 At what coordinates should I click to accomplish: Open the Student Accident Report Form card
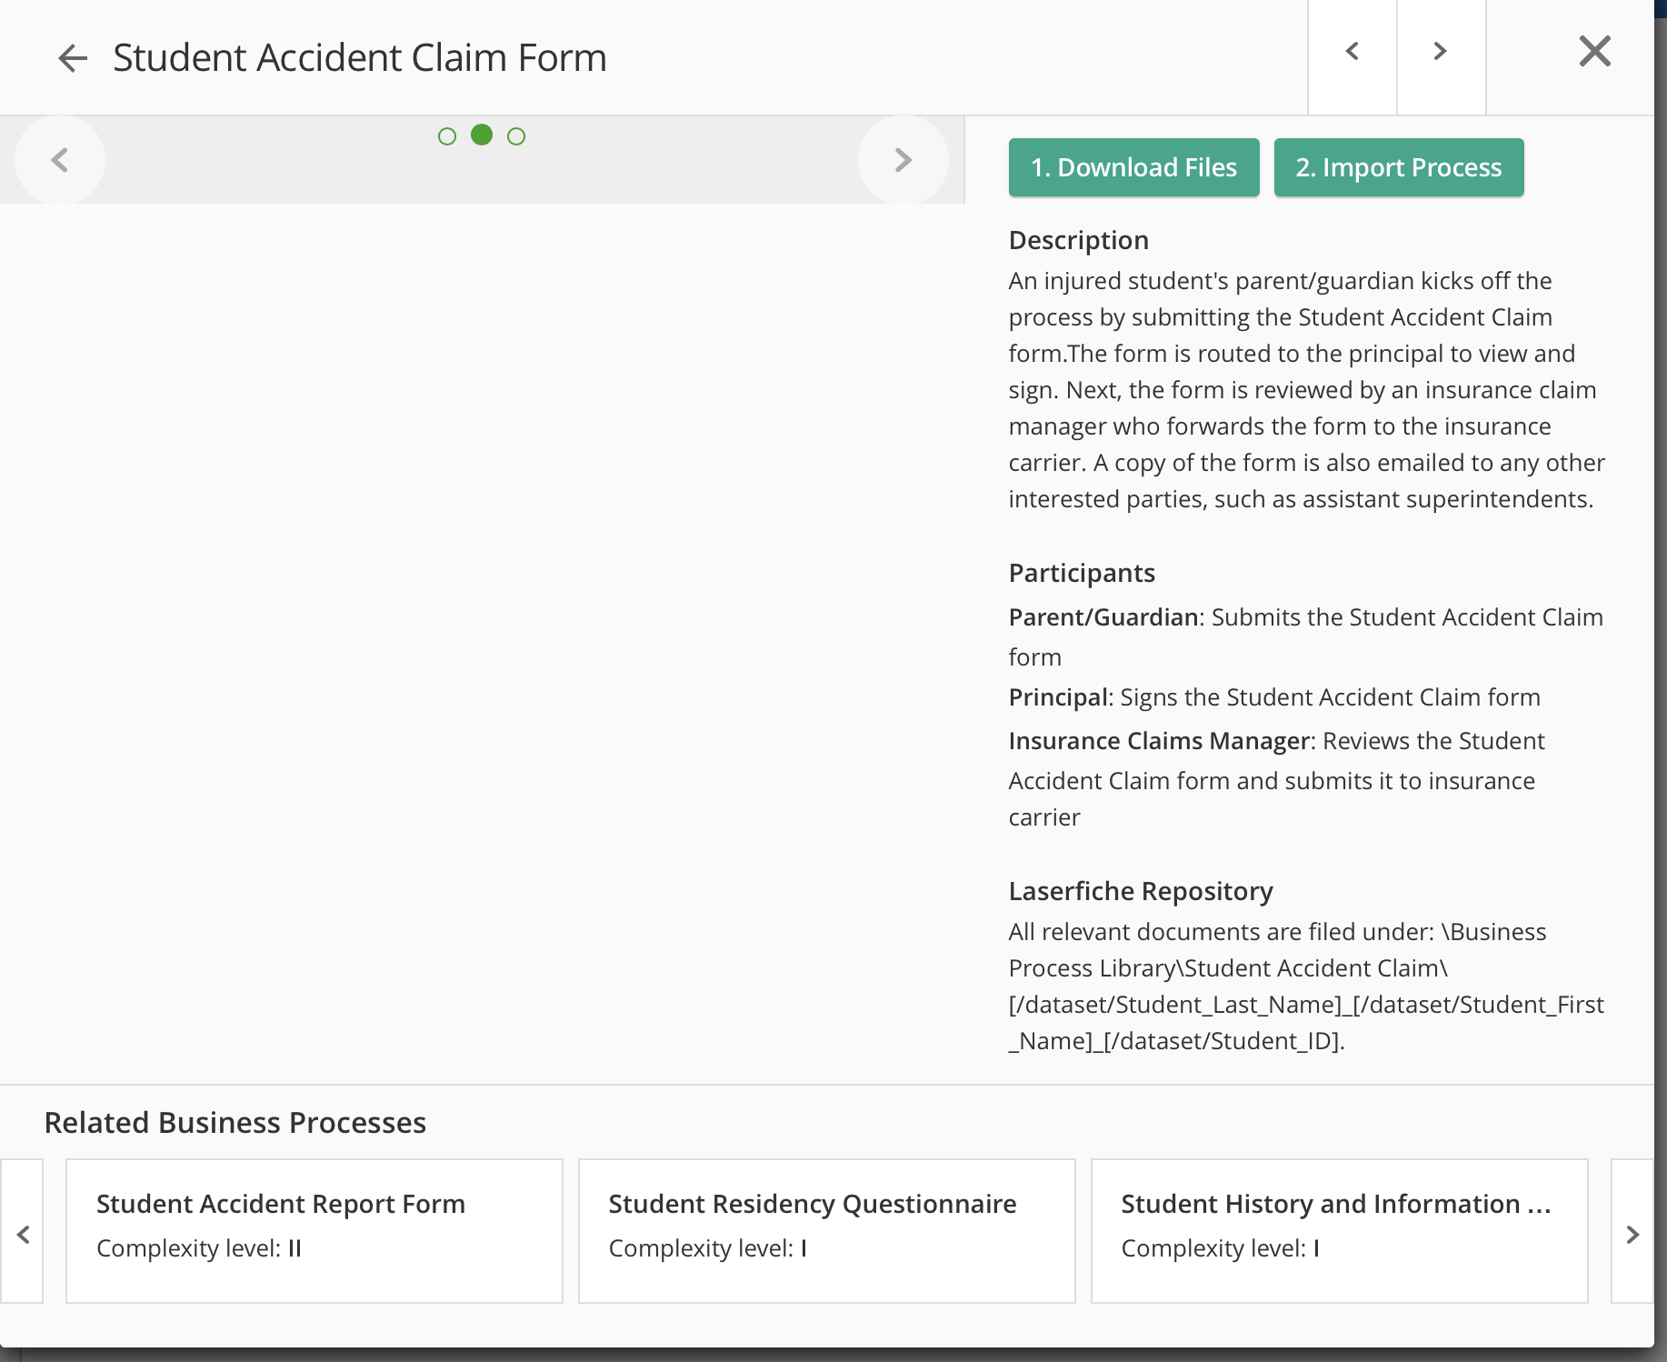pyautogui.click(x=314, y=1230)
